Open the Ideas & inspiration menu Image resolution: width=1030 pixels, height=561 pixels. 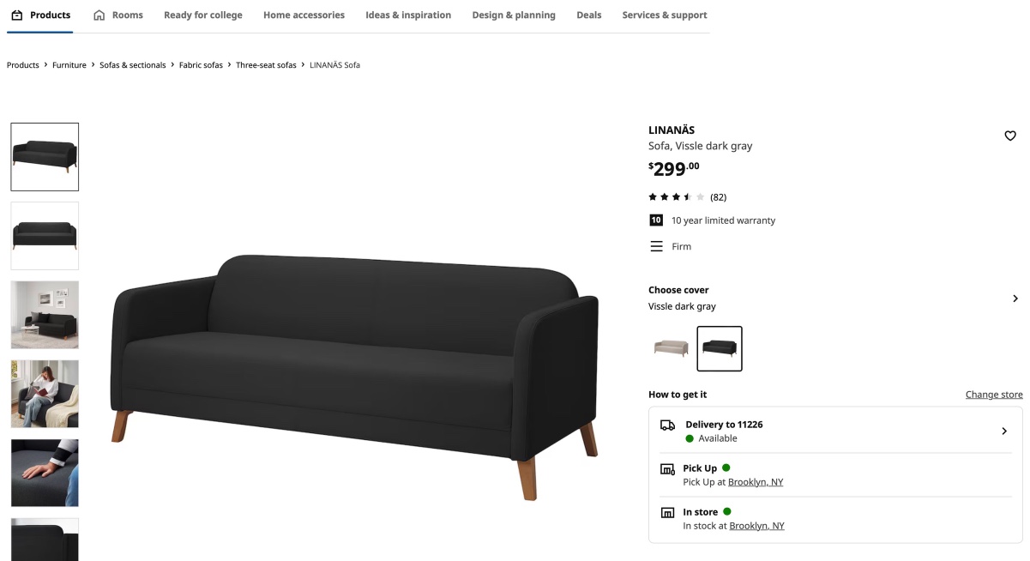click(x=408, y=15)
